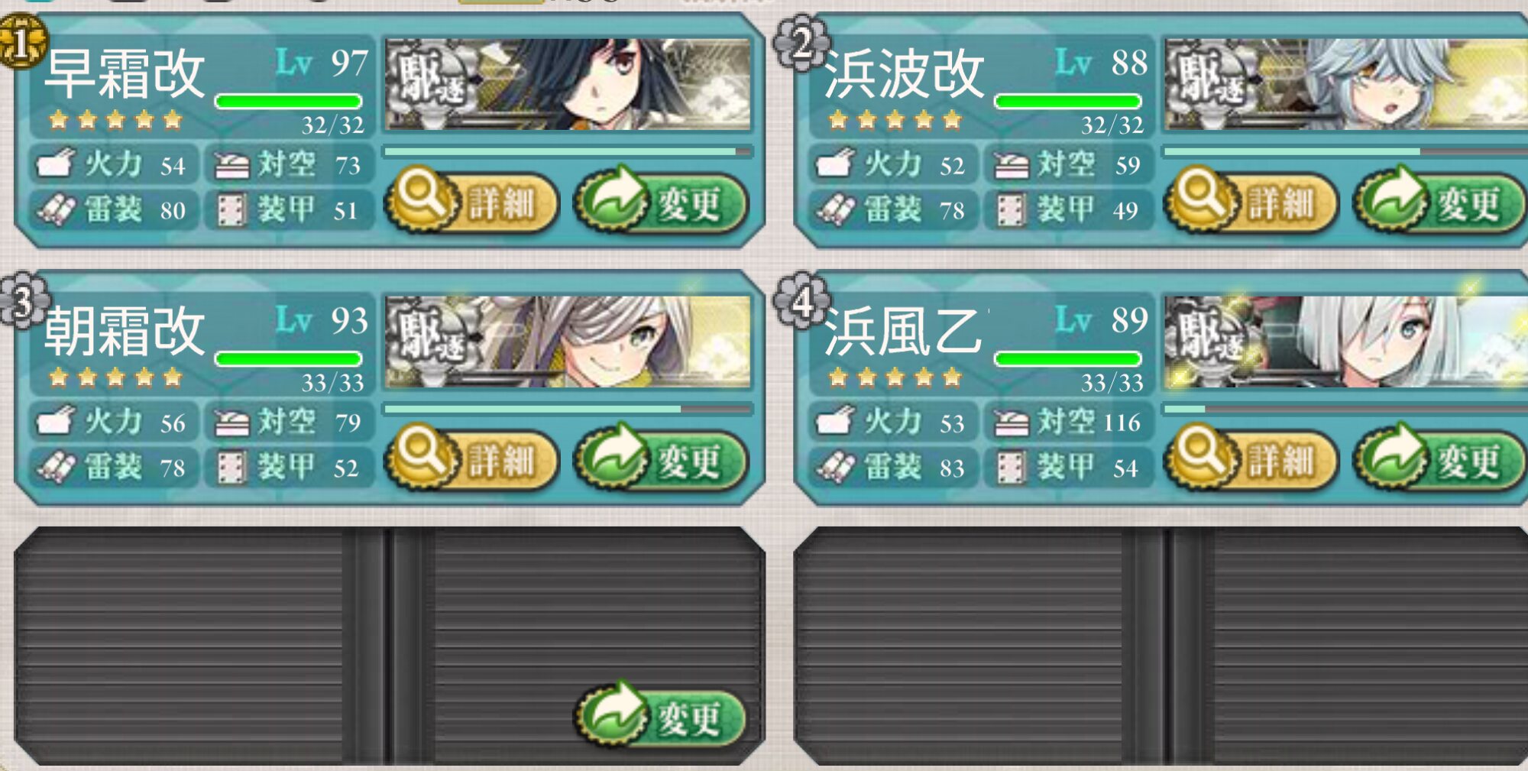Click the slot 1 flagship number badge
Image resolution: width=1528 pixels, height=771 pixels.
[x=21, y=43]
